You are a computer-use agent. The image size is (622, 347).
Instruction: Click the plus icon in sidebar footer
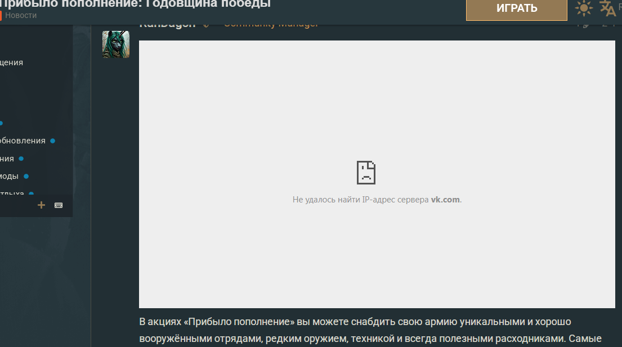coord(41,205)
